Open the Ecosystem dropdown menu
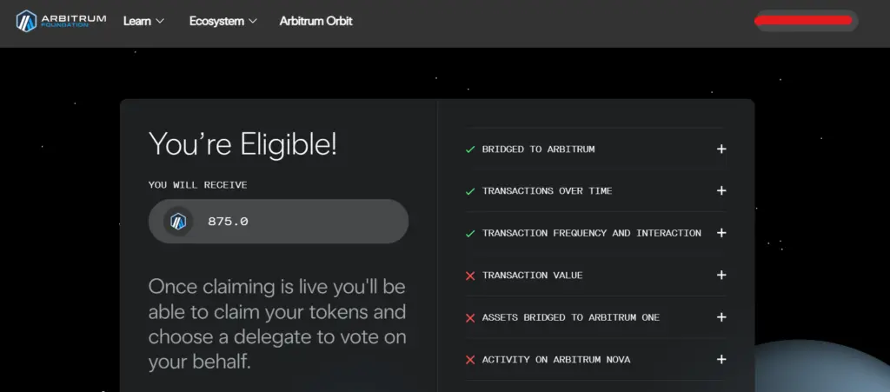This screenshot has height=392, width=890. point(222,21)
